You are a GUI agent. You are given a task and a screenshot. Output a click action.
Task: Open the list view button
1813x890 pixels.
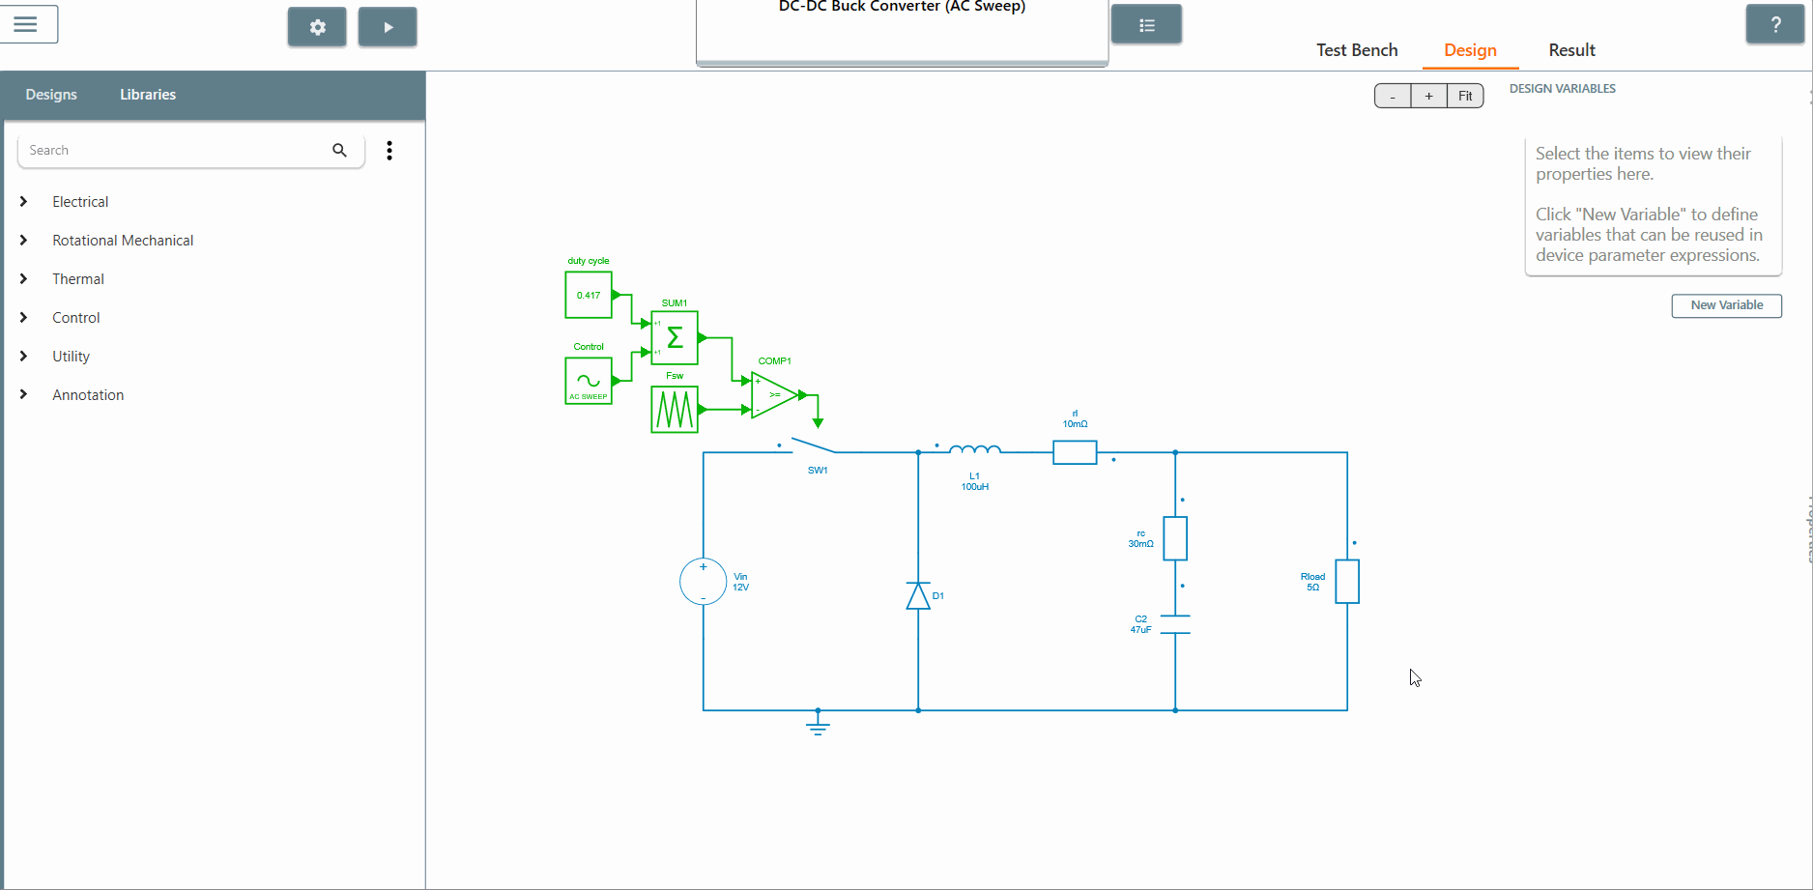tap(1146, 25)
